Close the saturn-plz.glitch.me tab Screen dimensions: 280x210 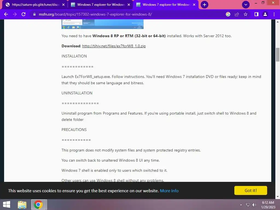coord(63,5)
